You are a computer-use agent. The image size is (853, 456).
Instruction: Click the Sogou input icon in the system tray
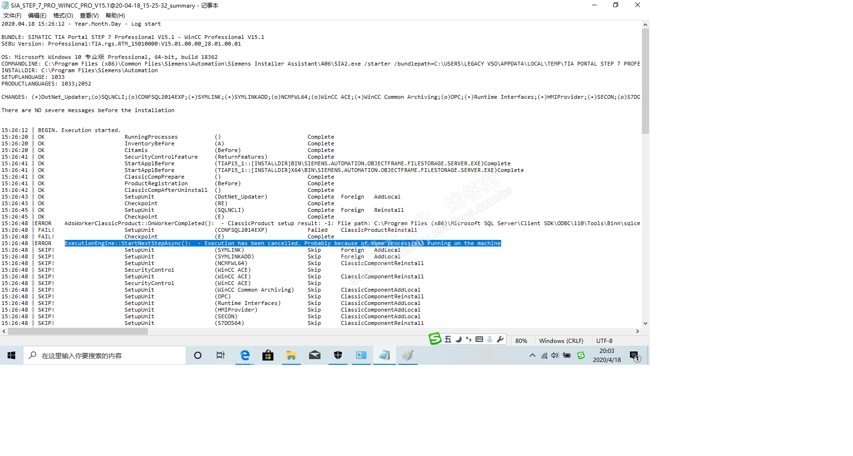point(581,355)
